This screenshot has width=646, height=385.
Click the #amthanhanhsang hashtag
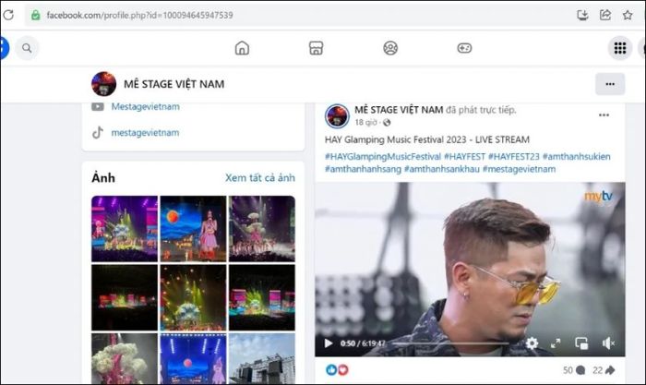(x=363, y=169)
